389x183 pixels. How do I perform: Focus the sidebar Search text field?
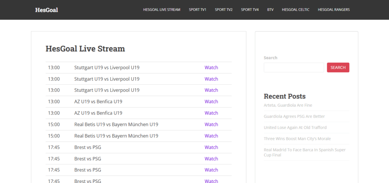click(294, 68)
